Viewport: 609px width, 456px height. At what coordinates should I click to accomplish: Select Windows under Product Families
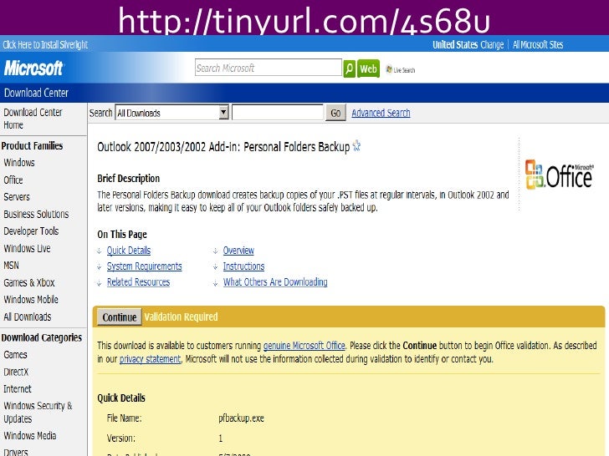pyautogui.click(x=19, y=163)
